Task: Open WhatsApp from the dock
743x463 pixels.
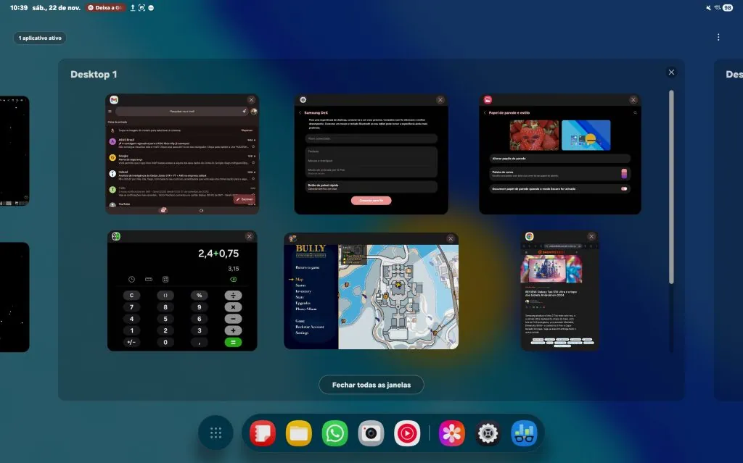Action: coord(334,433)
